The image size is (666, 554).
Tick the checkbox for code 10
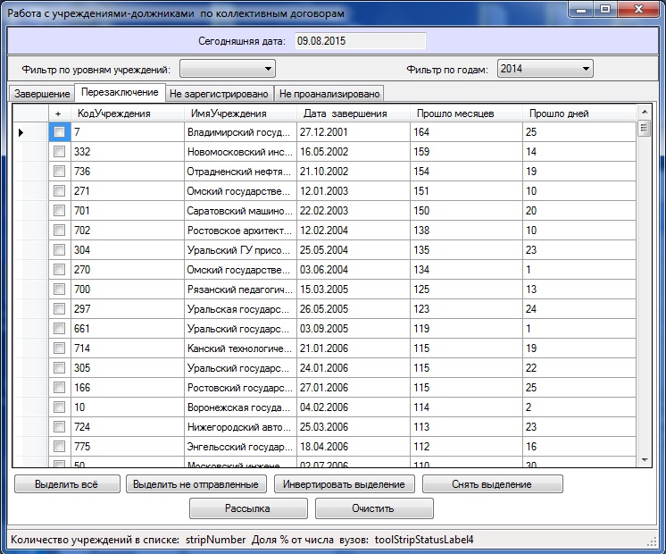60,407
